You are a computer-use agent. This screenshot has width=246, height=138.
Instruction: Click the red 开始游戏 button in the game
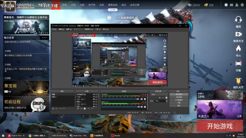(220, 126)
